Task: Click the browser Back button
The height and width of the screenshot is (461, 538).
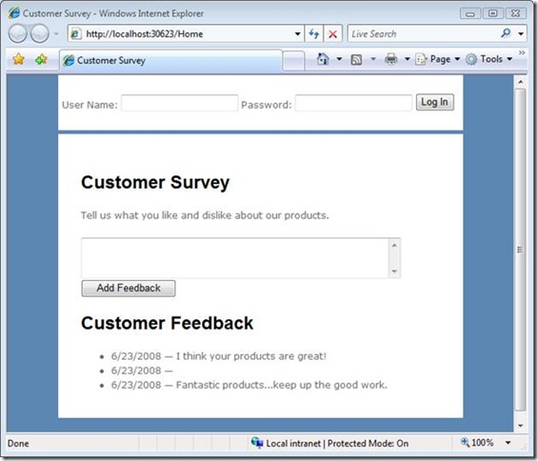Action: point(17,33)
